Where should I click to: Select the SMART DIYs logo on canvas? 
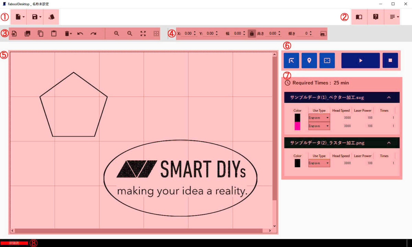(181, 178)
